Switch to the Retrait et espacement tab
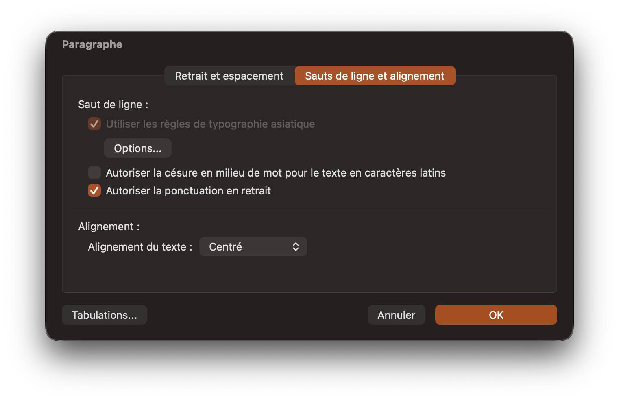619x401 pixels. pos(229,76)
